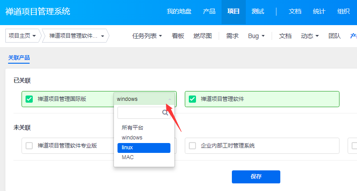Check 禅道项目管理软件专业版 checkbox
Screen dimensions: 357x191
tap(29, 146)
